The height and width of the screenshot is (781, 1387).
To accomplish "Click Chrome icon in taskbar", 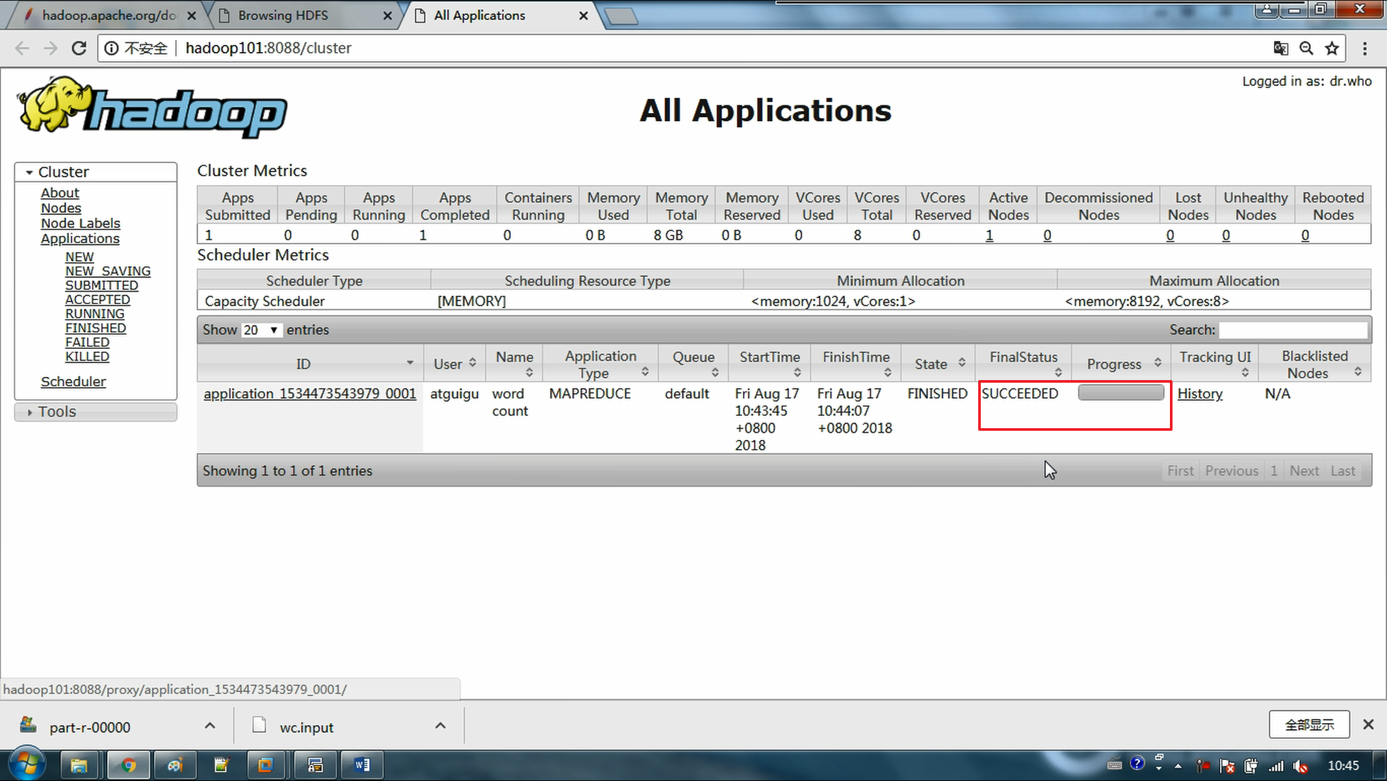I will click(x=129, y=765).
